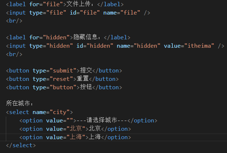Click the "重置" button text
The height and width of the screenshot is (153, 227).
(83, 79)
